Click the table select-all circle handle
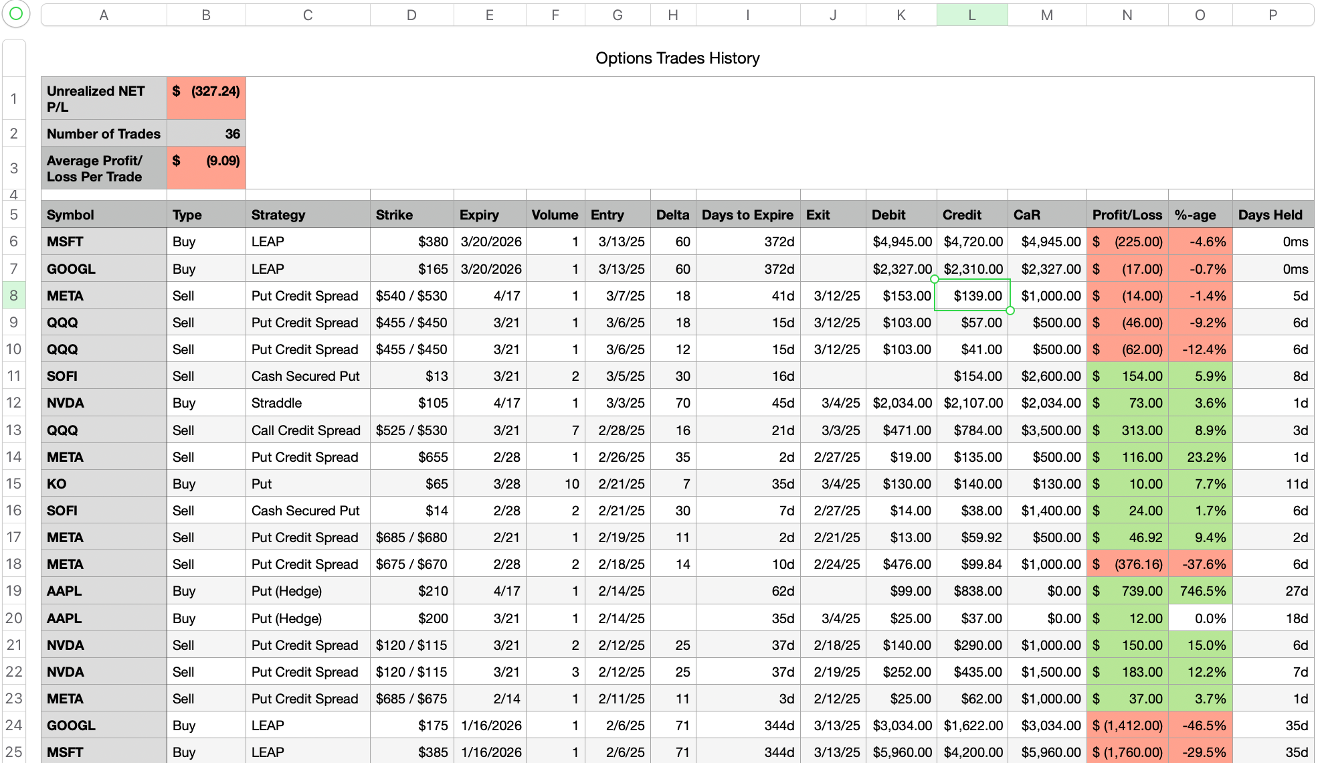 click(15, 14)
